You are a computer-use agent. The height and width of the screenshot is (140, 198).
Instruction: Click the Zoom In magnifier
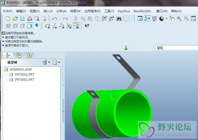click(x=179, y=19)
